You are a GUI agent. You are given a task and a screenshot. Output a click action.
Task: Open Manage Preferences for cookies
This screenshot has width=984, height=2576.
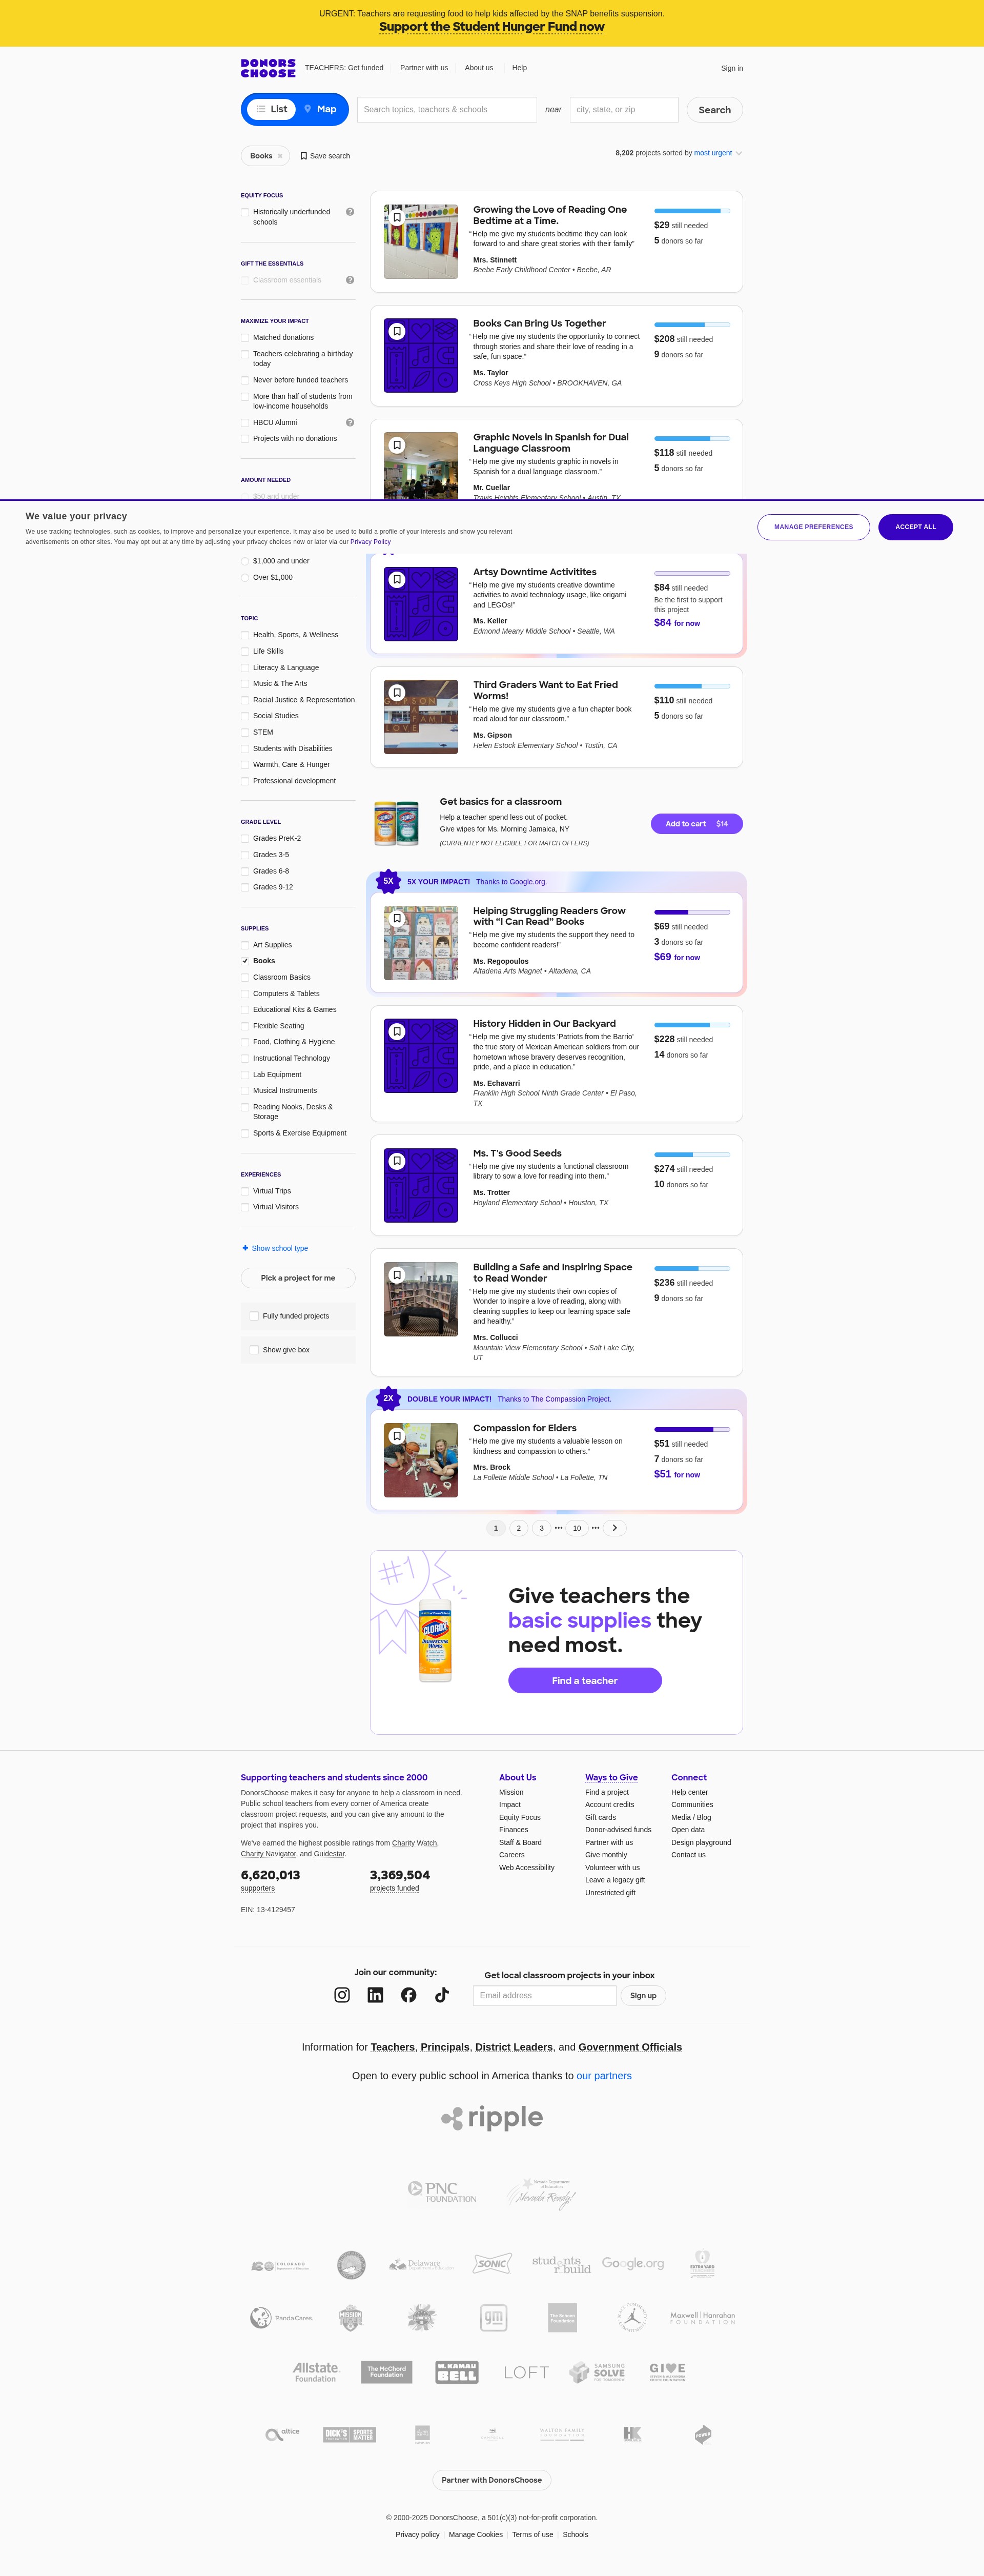click(x=814, y=527)
